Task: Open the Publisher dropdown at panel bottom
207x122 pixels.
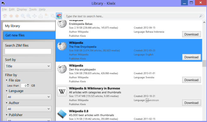Action: (29, 120)
